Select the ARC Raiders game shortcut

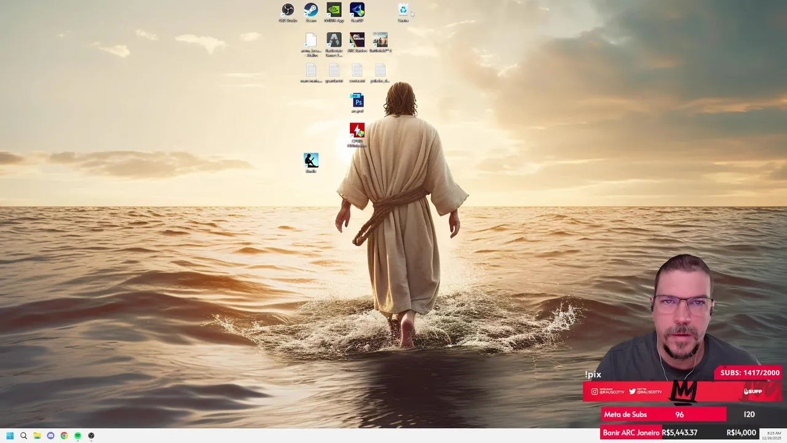357,42
